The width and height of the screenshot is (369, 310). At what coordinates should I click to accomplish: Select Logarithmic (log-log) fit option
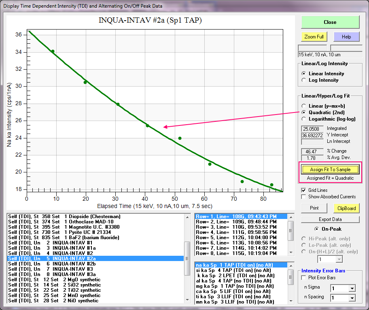coord(304,119)
